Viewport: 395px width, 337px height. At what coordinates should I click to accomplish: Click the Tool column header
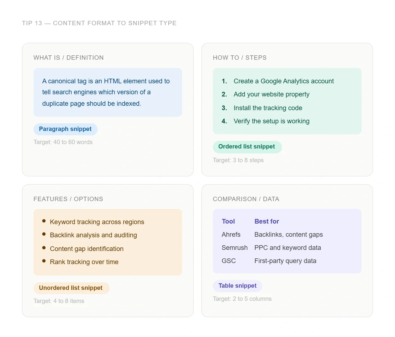pos(228,221)
